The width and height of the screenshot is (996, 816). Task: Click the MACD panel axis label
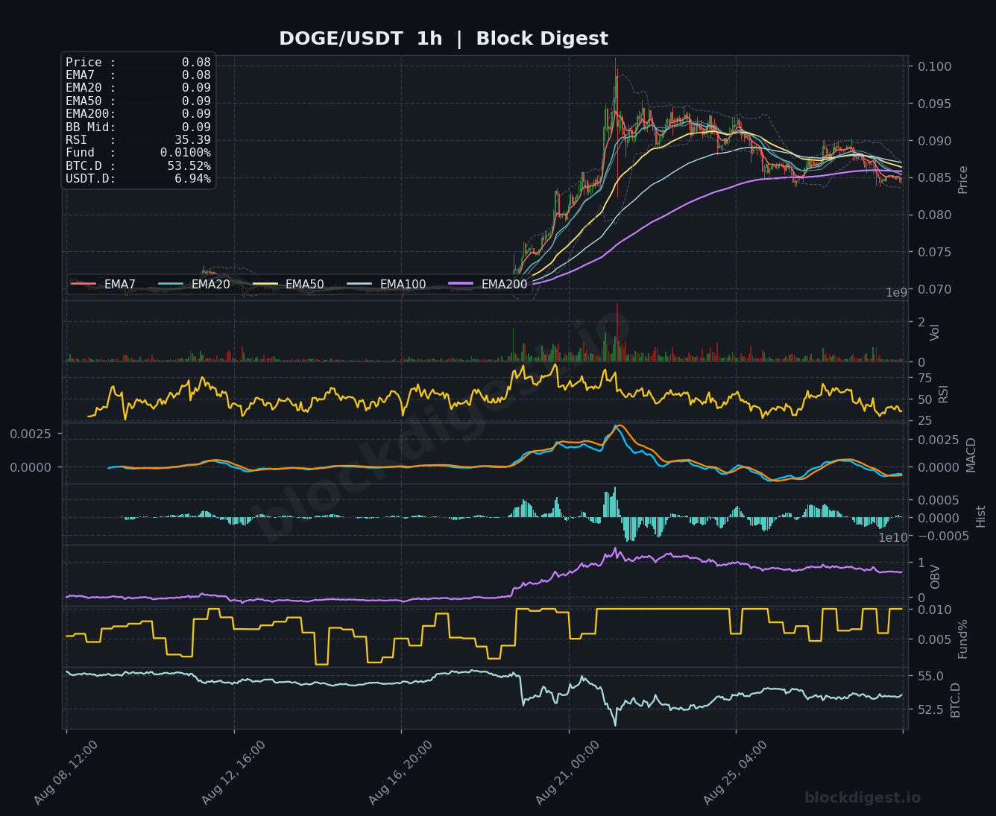(x=971, y=455)
